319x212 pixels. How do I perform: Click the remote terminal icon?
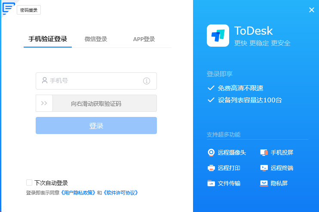[x=264, y=168]
